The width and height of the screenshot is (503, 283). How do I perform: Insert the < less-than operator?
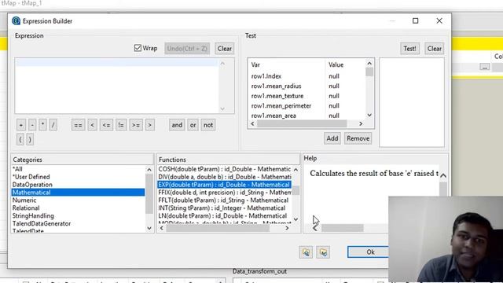tap(92, 125)
